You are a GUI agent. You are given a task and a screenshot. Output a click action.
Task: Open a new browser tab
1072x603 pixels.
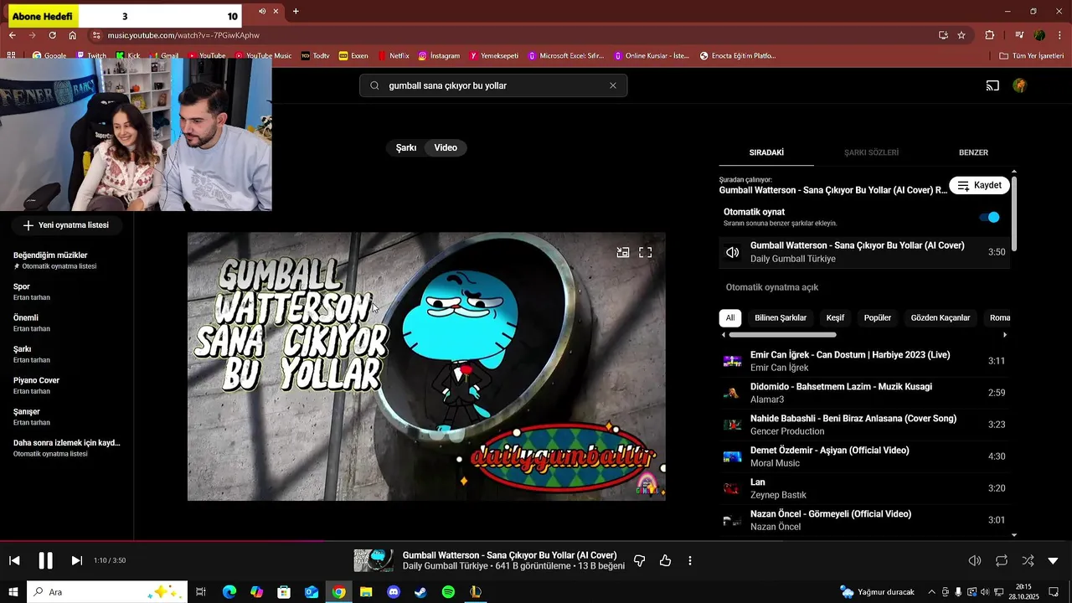tap(296, 12)
